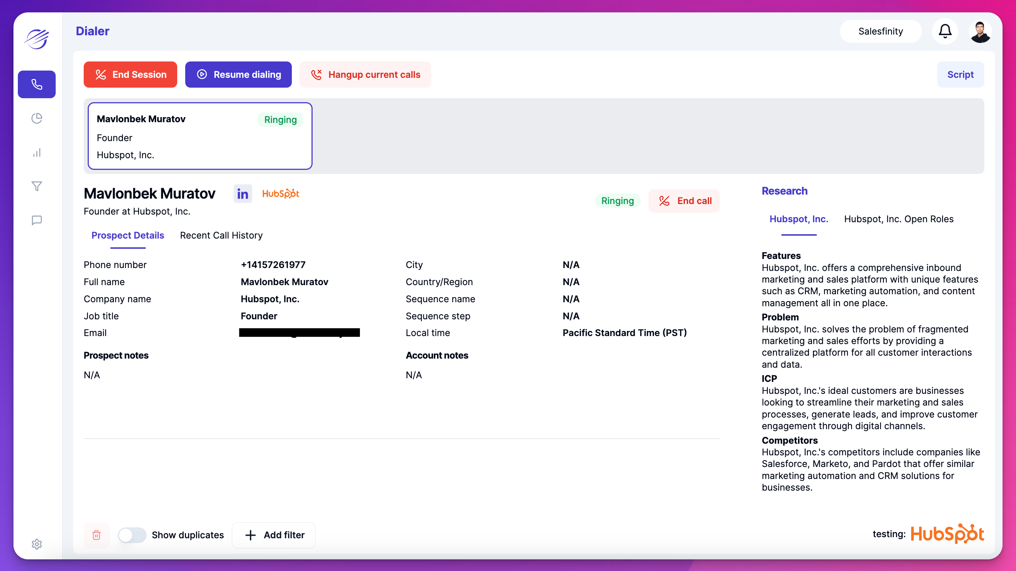
Task: Open settings gear in sidebar
Action: (x=37, y=544)
